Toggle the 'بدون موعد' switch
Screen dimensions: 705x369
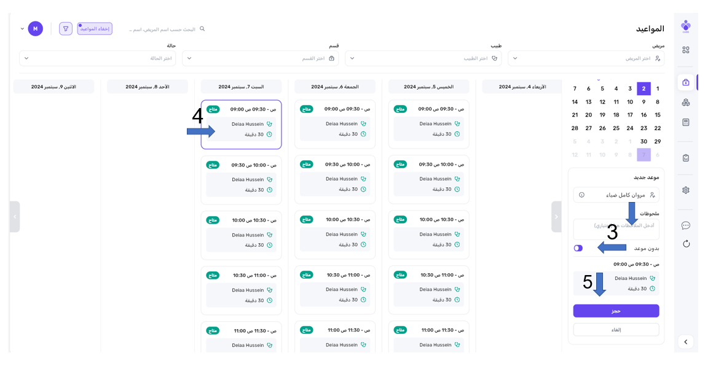578,248
